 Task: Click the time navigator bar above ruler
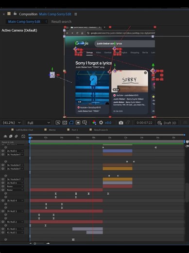coord(107,135)
